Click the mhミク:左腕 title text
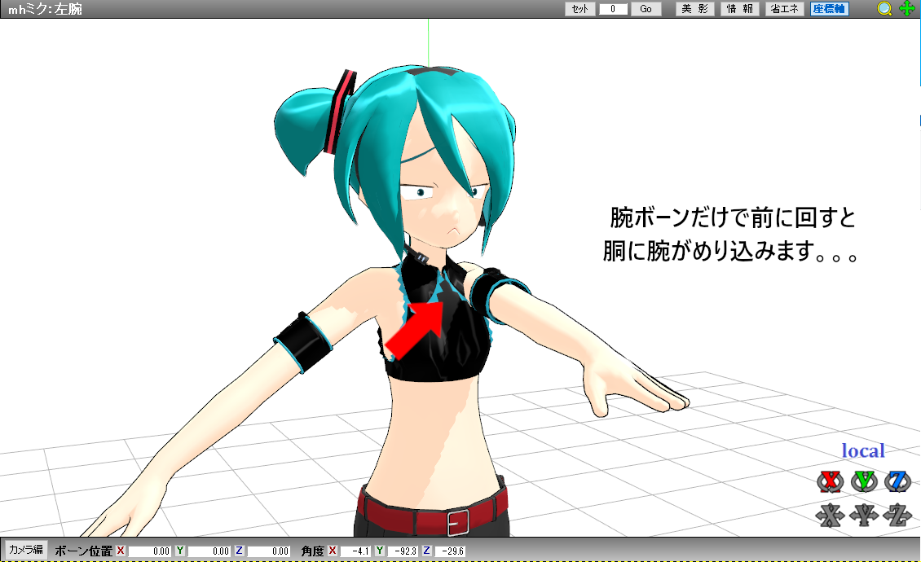The width and height of the screenshot is (921, 562). coord(45,9)
